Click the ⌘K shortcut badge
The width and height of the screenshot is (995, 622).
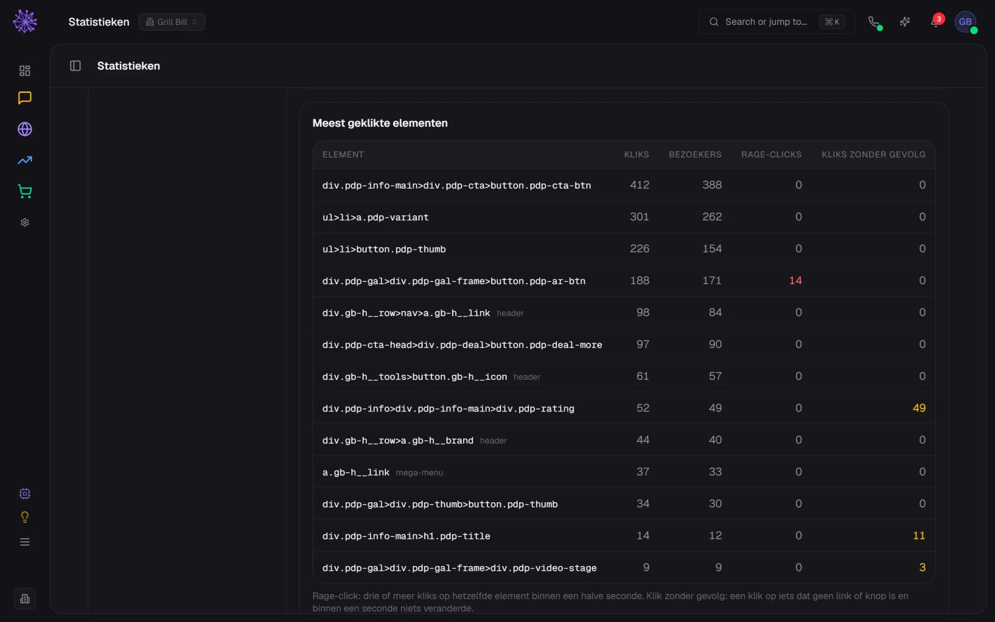832,22
